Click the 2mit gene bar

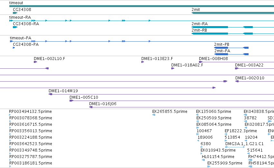pyautogui.click(x=233, y=13)
